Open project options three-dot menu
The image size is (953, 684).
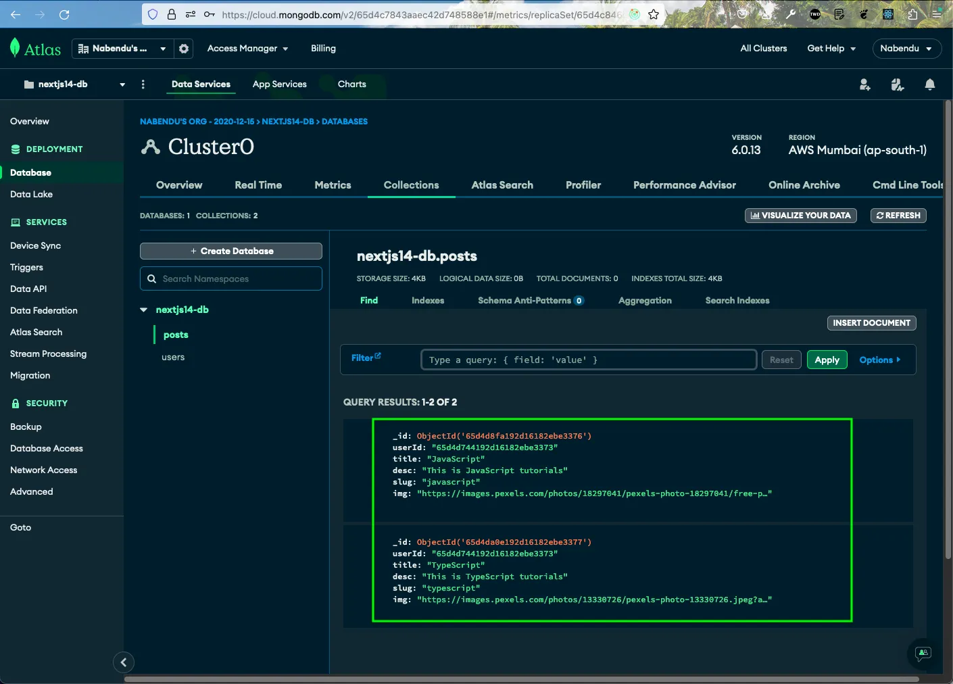pos(143,84)
